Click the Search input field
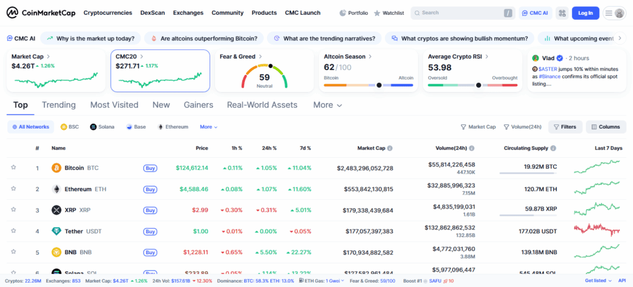633x287 pixels. 461,12
